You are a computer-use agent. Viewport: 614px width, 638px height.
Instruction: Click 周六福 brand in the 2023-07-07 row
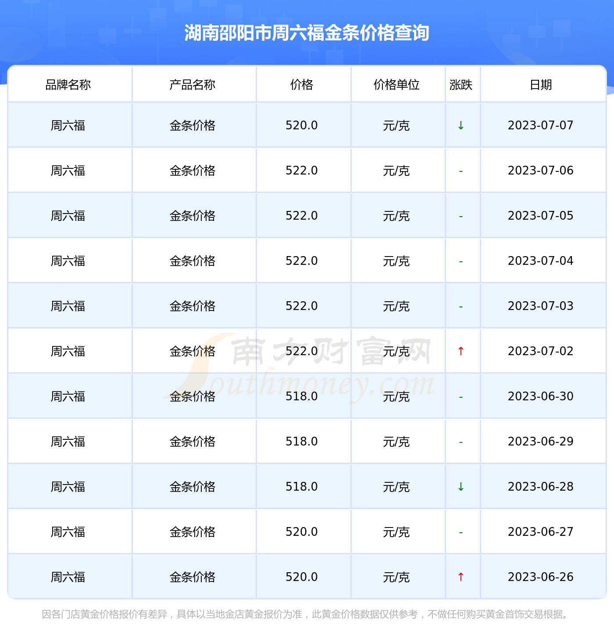[68, 125]
